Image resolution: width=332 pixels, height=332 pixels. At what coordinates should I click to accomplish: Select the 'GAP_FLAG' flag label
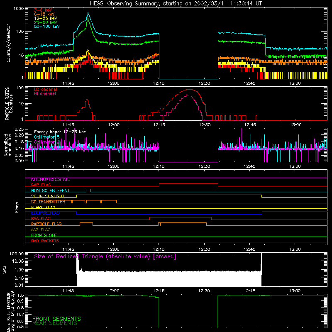[41, 185]
